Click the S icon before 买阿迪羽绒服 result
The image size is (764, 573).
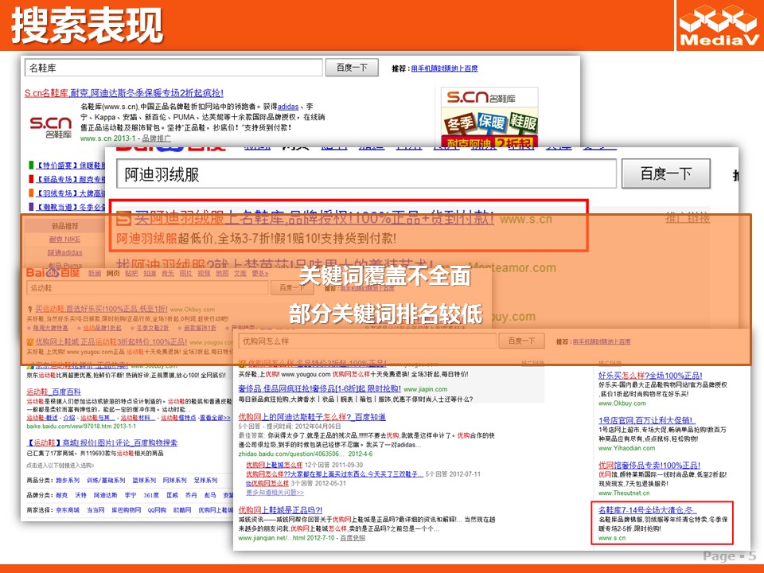pyautogui.click(x=123, y=218)
